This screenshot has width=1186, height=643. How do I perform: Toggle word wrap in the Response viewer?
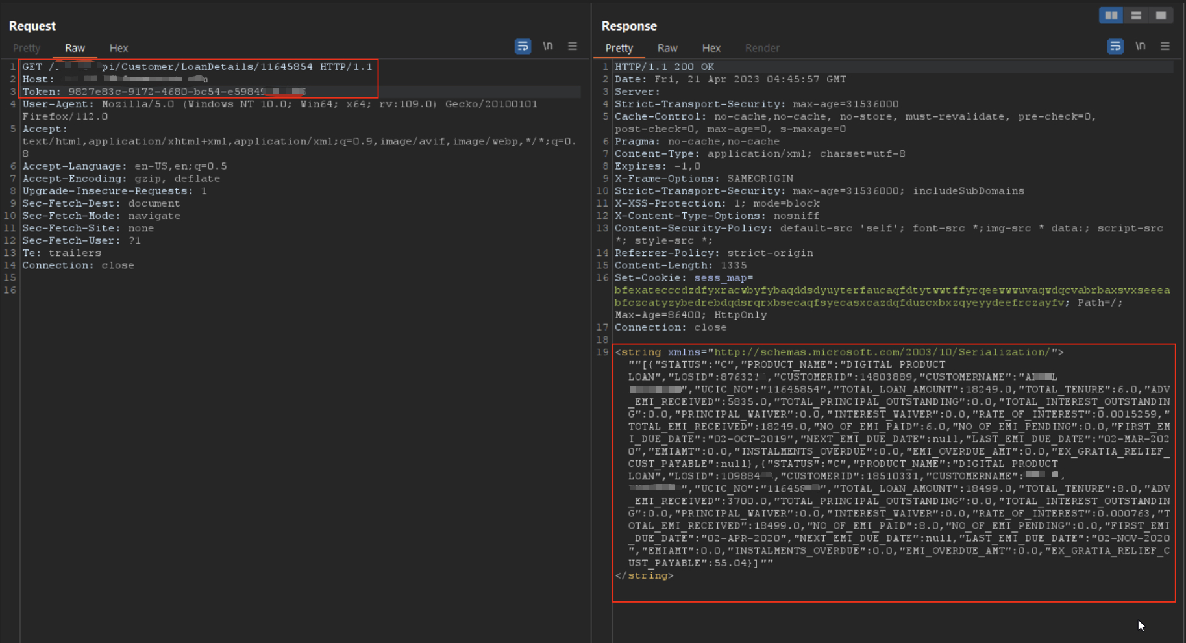coord(1115,46)
